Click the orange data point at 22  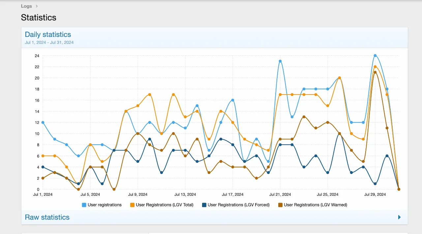tap(375, 67)
